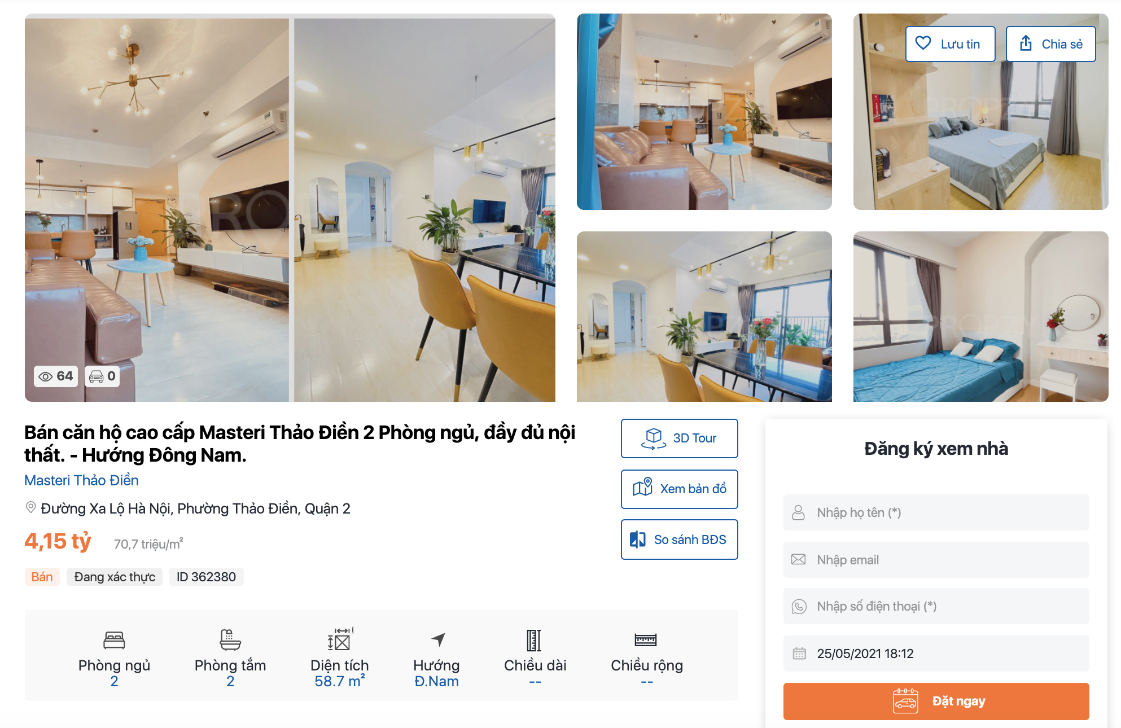Click the eye view-count badge showing 64
Image resolution: width=1121 pixels, height=728 pixels.
56,376
